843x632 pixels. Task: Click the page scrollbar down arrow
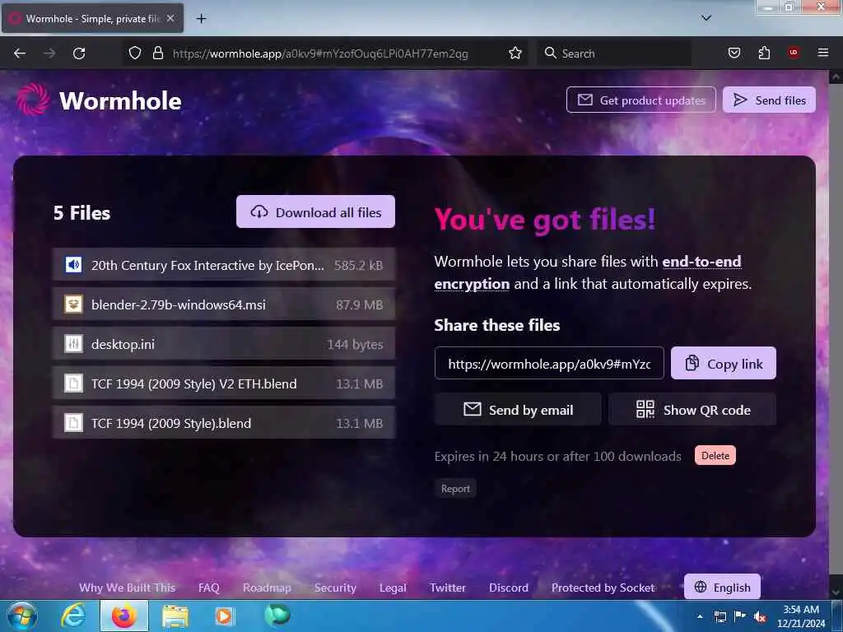pos(836,592)
